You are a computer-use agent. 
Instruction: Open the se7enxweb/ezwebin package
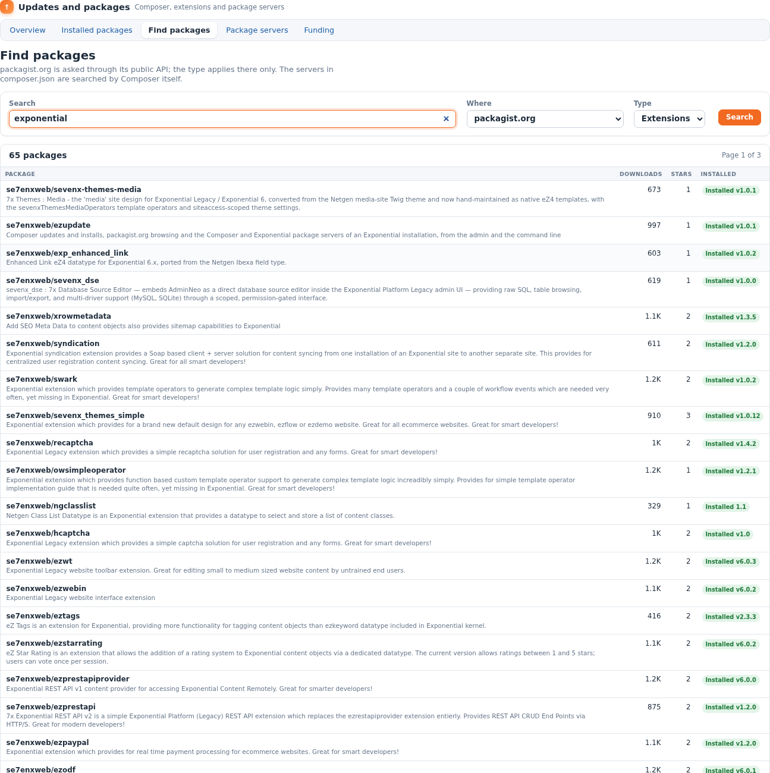point(46,589)
